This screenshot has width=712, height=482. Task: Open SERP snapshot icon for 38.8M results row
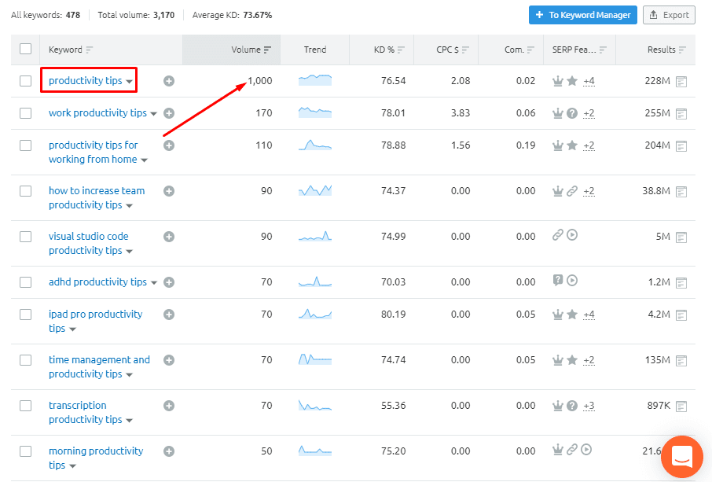(681, 192)
